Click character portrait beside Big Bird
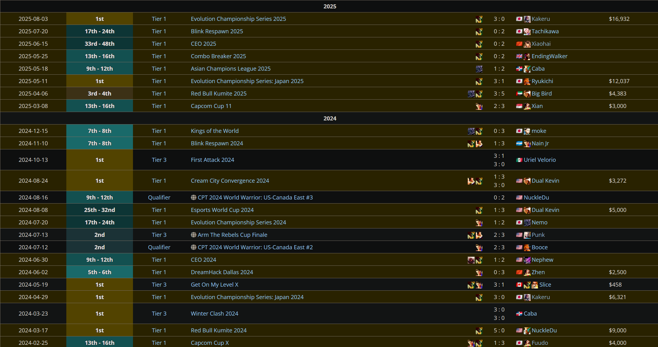Viewport: 658px width, 347px height. pyautogui.click(x=527, y=94)
